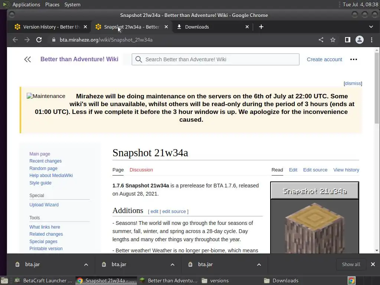Close the Version History tab
Screen dimensions: 380x285
coord(85,27)
